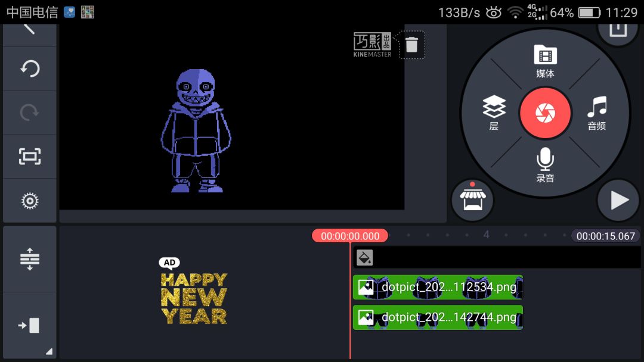Screen dimensions: 644x362
Task: Select the dotpict_202...142744.png layer clip
Action: [x=438, y=317]
